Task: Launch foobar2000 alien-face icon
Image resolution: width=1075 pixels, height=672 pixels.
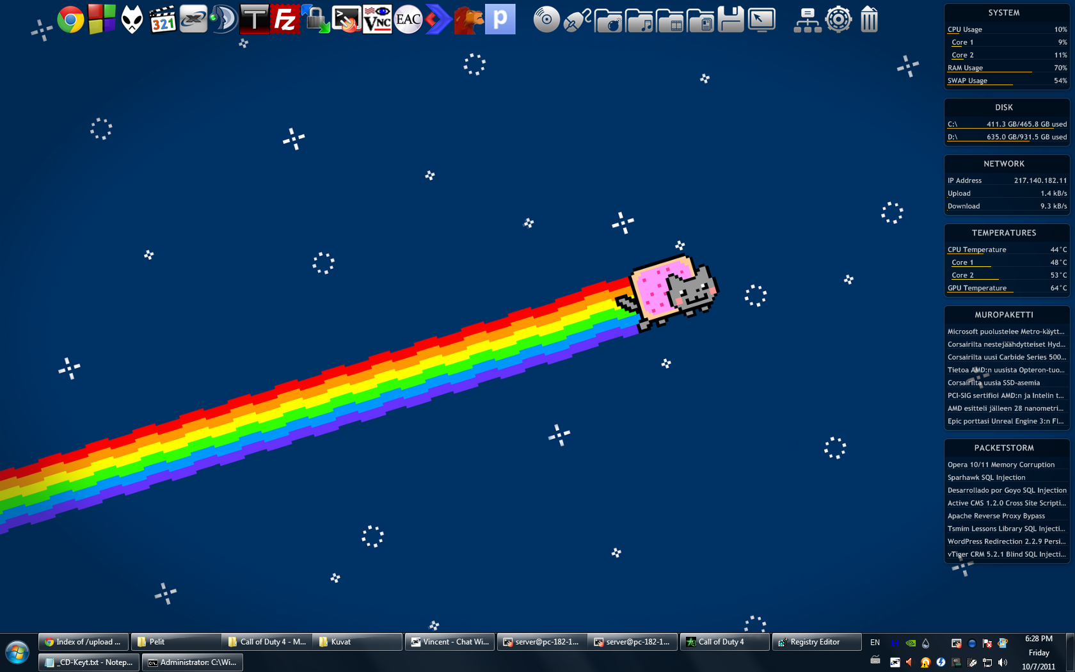Action: [132, 20]
